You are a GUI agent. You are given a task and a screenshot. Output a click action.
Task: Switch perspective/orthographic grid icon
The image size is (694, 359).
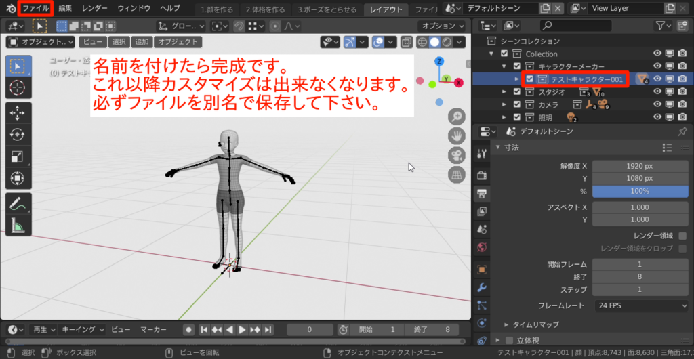(456, 175)
